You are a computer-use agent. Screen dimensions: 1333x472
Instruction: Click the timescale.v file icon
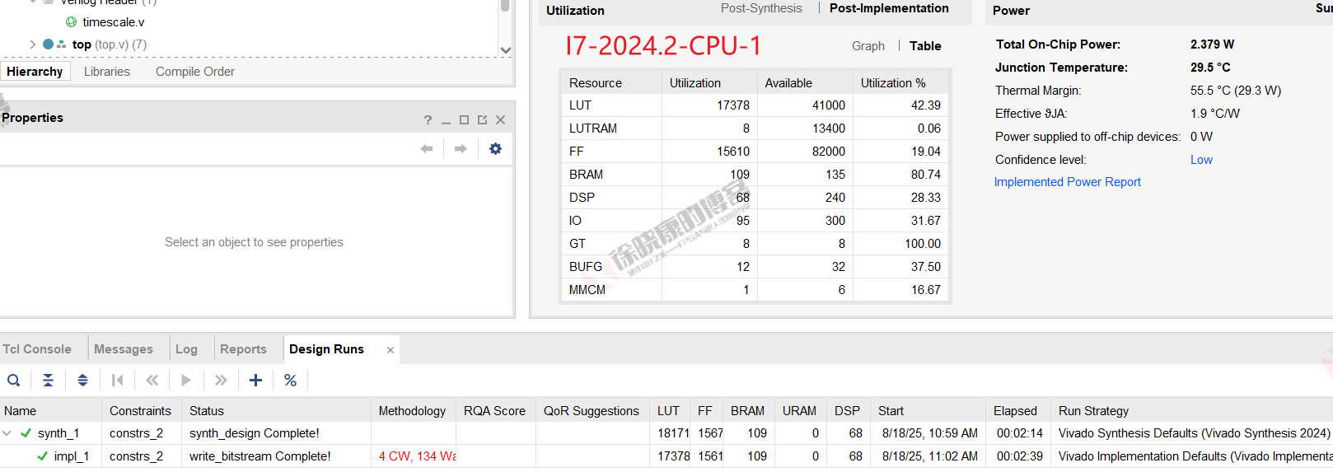click(72, 22)
